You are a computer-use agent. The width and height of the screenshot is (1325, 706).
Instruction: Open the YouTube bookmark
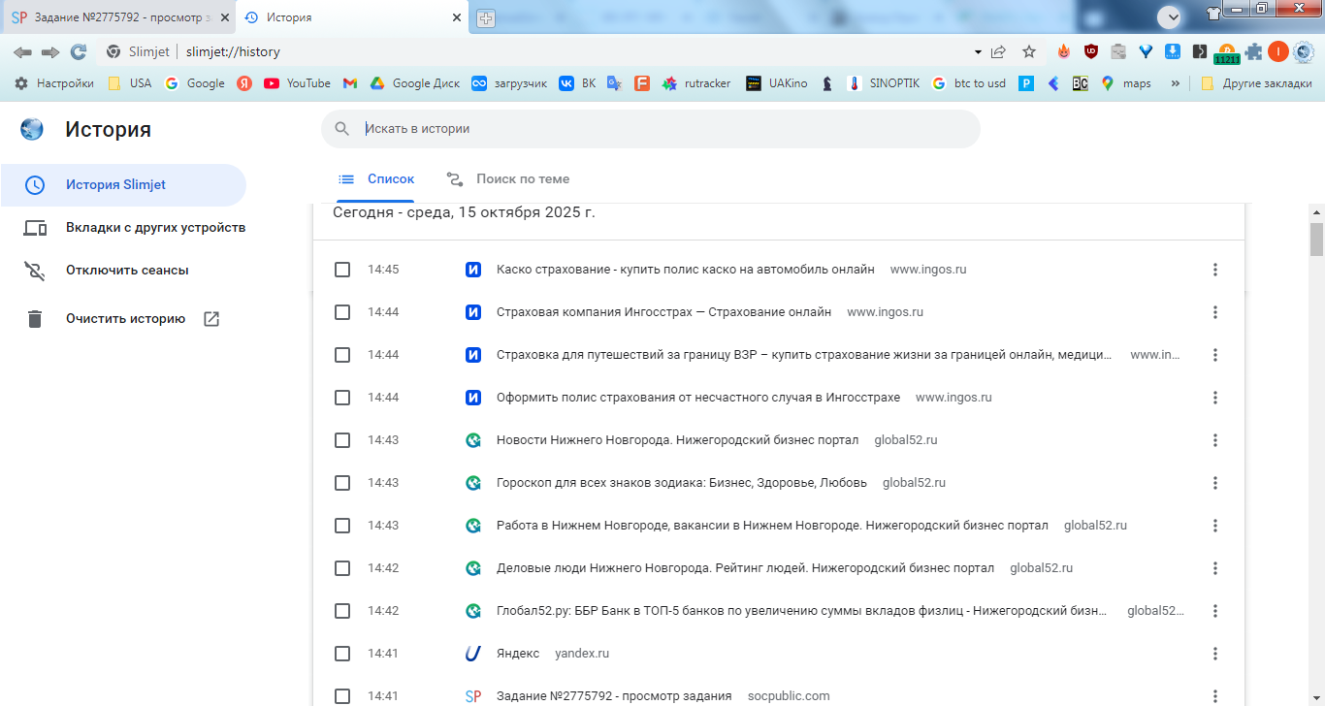[298, 83]
